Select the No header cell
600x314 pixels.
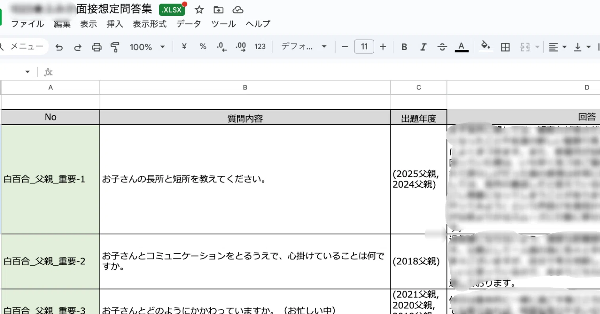pyautogui.click(x=51, y=117)
